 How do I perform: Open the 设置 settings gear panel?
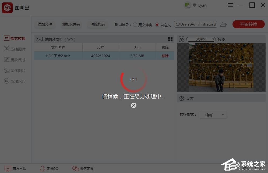[x=186, y=98]
